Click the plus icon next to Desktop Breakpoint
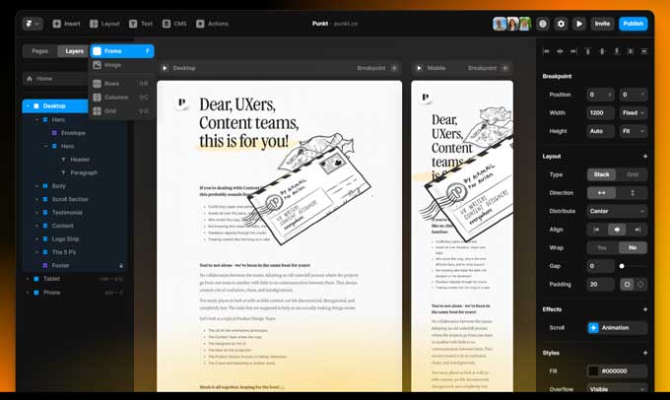The height and width of the screenshot is (400, 670). pyautogui.click(x=394, y=68)
